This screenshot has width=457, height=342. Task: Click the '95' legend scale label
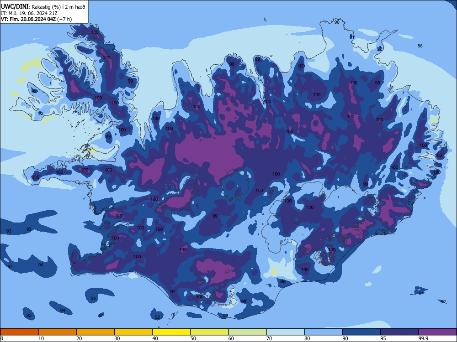(383, 338)
